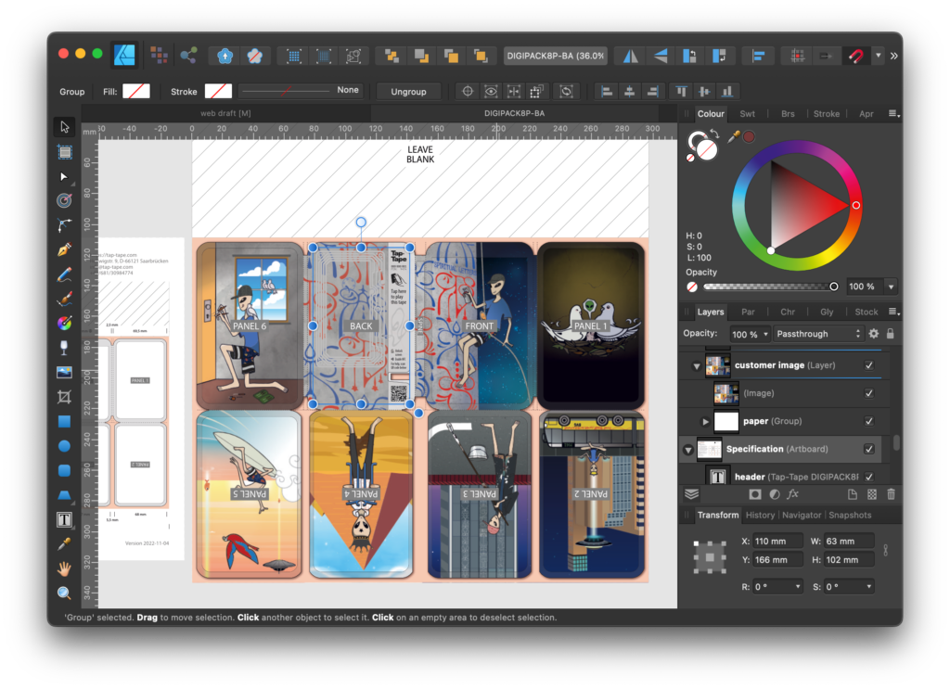The width and height of the screenshot is (950, 689).
Task: Select the Vector Crop tool
Action: [64, 397]
